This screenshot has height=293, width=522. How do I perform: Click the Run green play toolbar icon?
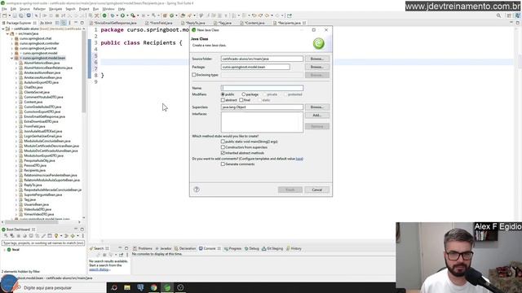(122, 15)
